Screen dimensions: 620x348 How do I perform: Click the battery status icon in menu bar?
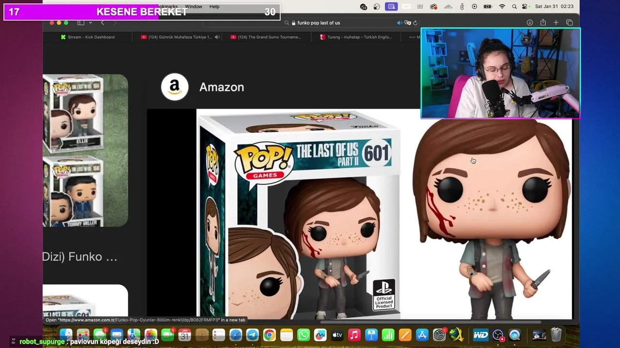tap(487, 6)
